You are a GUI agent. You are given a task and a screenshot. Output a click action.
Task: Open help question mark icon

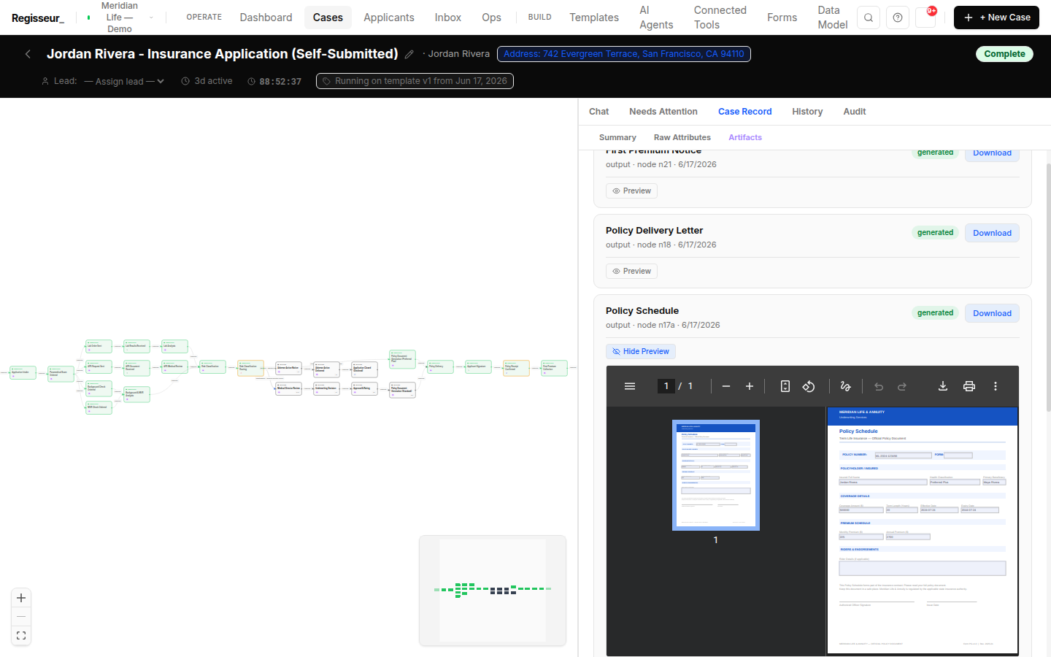click(898, 18)
